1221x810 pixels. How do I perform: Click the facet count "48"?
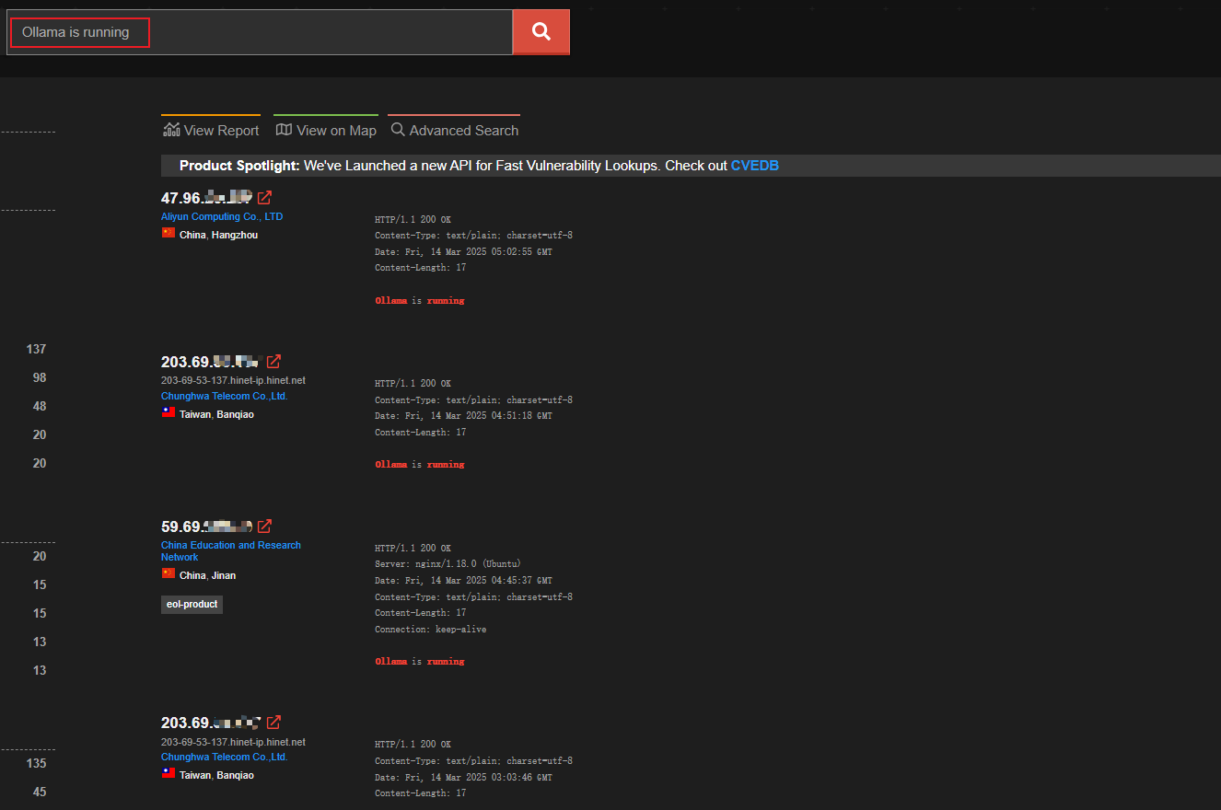tap(40, 406)
